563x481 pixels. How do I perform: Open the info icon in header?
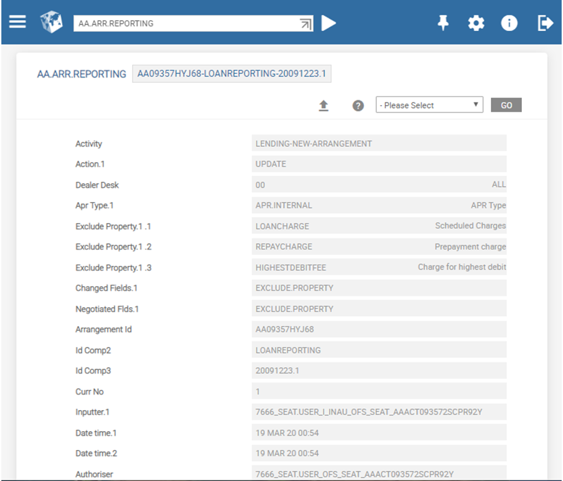[x=509, y=23]
